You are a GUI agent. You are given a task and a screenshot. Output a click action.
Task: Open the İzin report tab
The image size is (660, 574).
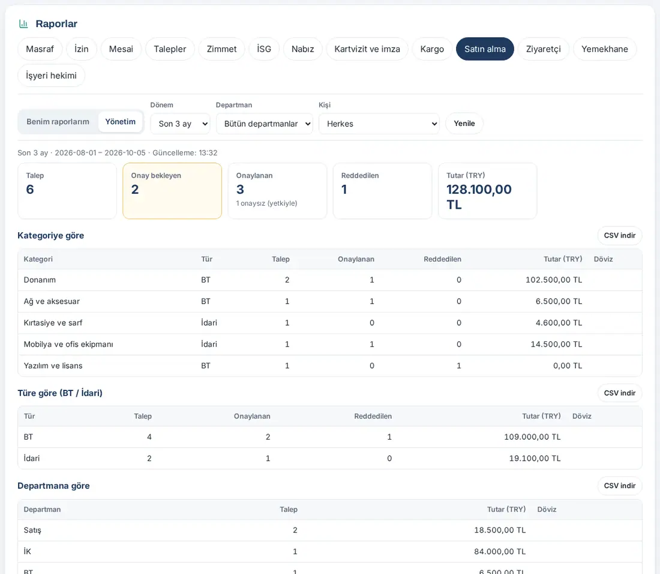tap(81, 49)
